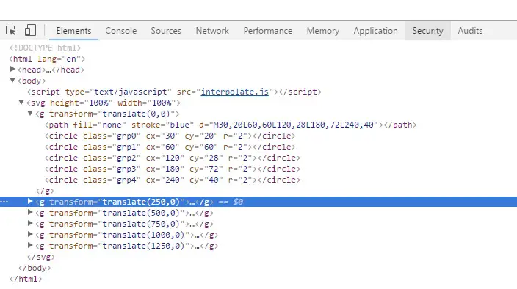517x289 pixels.
Task: Select the closing </body> tag
Action: click(x=35, y=268)
